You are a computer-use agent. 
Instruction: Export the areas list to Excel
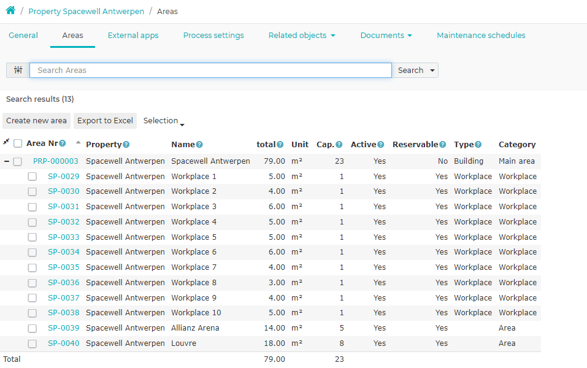pos(106,121)
